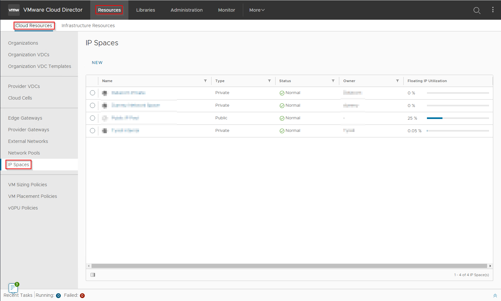Image resolution: width=501 pixels, height=301 pixels.
Task: Expand the bottom tasks panel chevrons
Action: [495, 296]
